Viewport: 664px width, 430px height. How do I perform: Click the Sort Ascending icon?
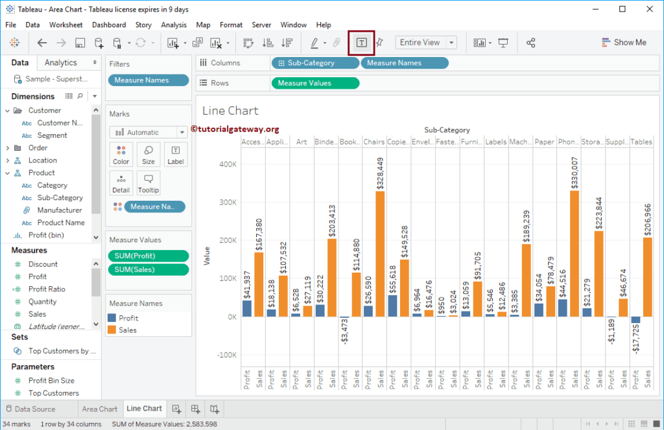pos(268,43)
